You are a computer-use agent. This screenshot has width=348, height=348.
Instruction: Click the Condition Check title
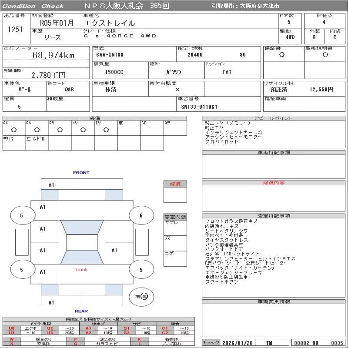point(33,6)
